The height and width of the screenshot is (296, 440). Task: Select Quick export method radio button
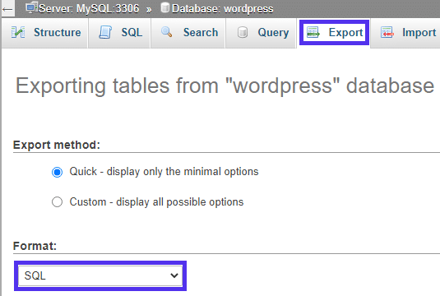(x=58, y=172)
